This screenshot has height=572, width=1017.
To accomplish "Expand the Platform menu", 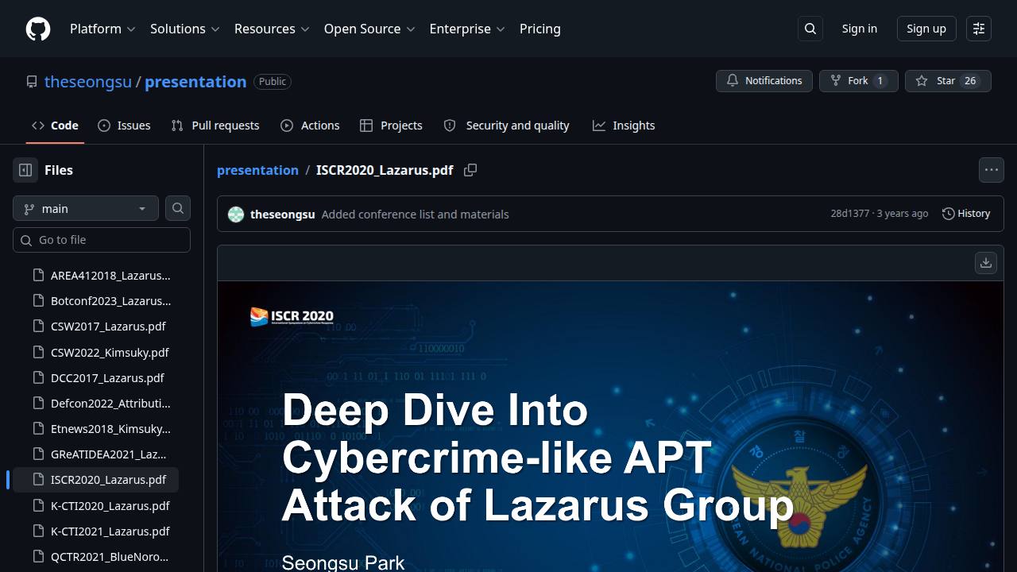I will pos(102,29).
